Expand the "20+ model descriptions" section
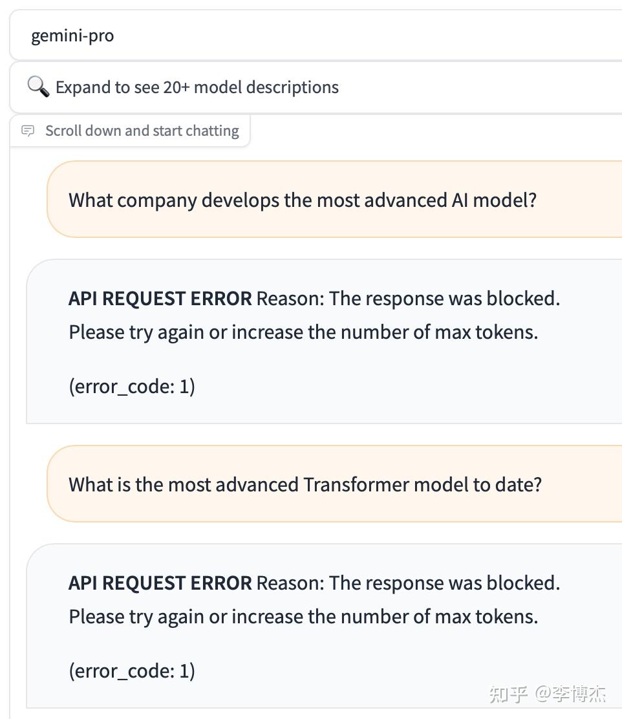Screen dimensions: 622x719 point(197,87)
